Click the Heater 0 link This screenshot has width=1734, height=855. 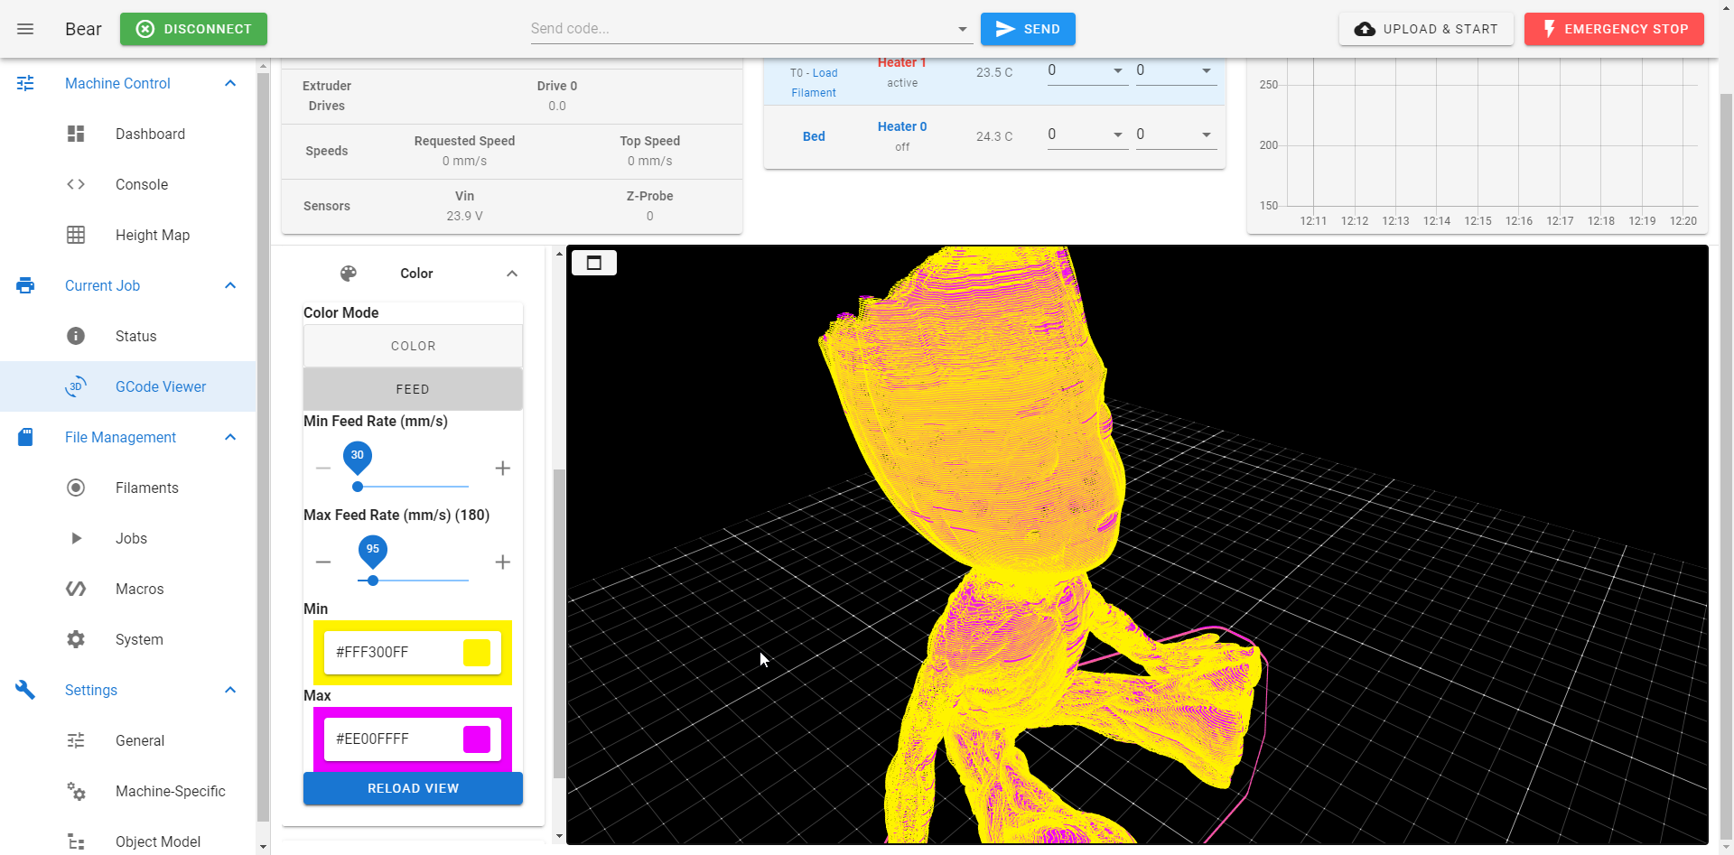(x=902, y=126)
